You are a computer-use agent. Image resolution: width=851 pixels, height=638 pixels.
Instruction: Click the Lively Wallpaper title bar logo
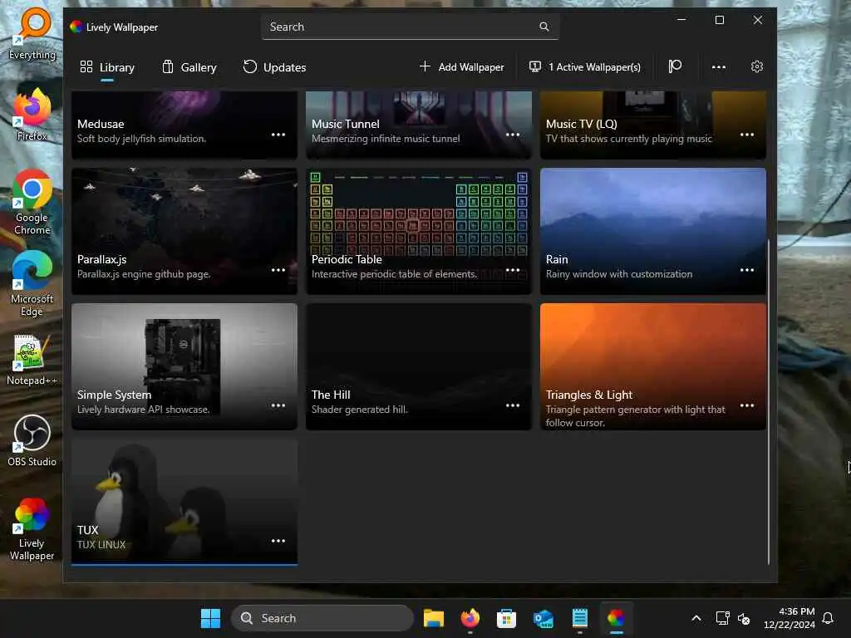click(76, 27)
